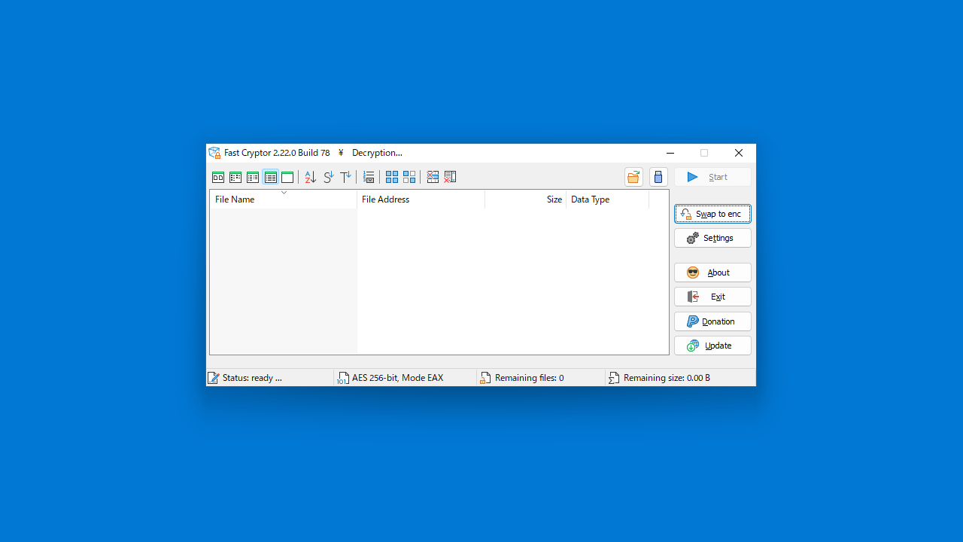The width and height of the screenshot is (963, 542).
Task: Open the About dialog
Action: click(x=712, y=273)
